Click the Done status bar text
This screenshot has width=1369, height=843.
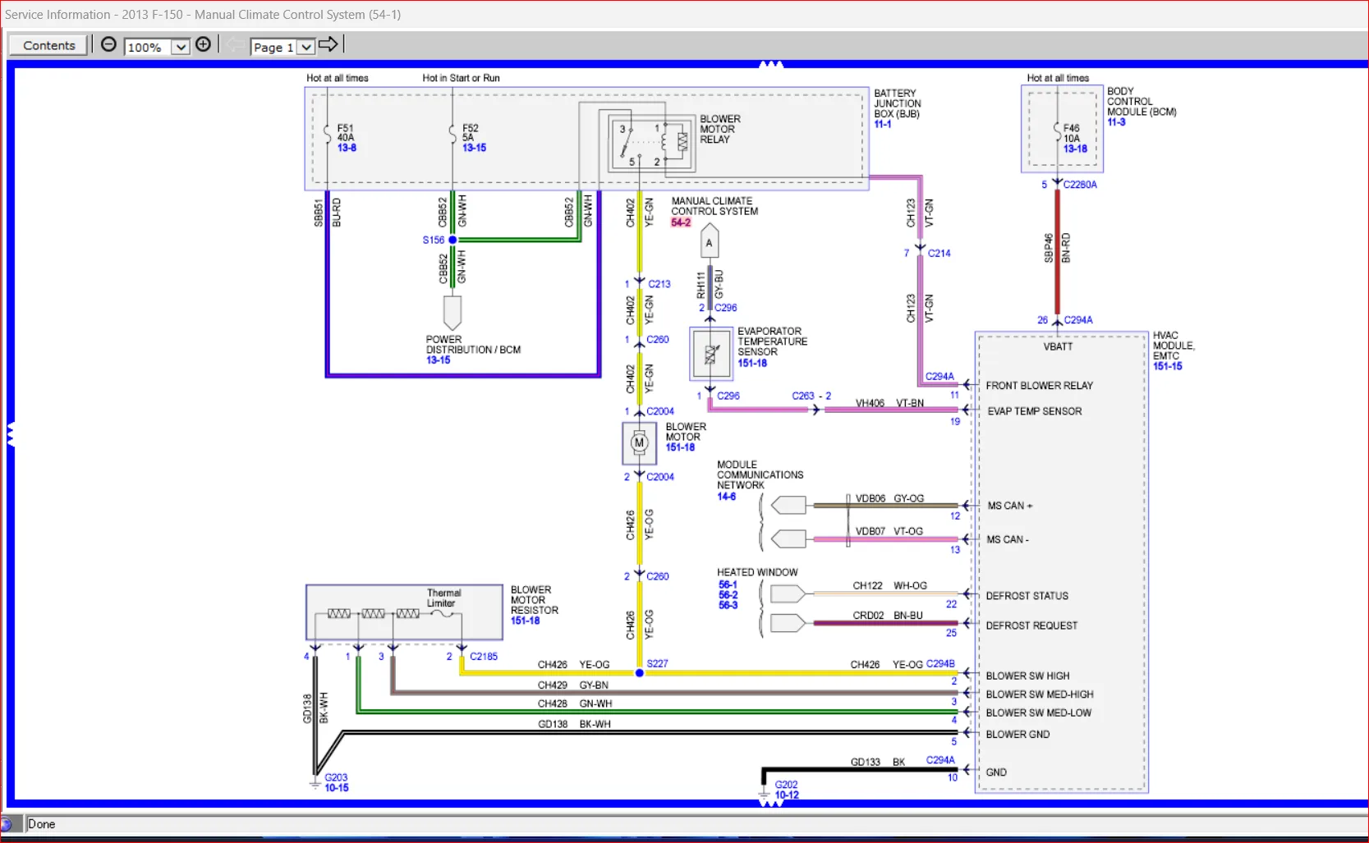tap(41, 824)
